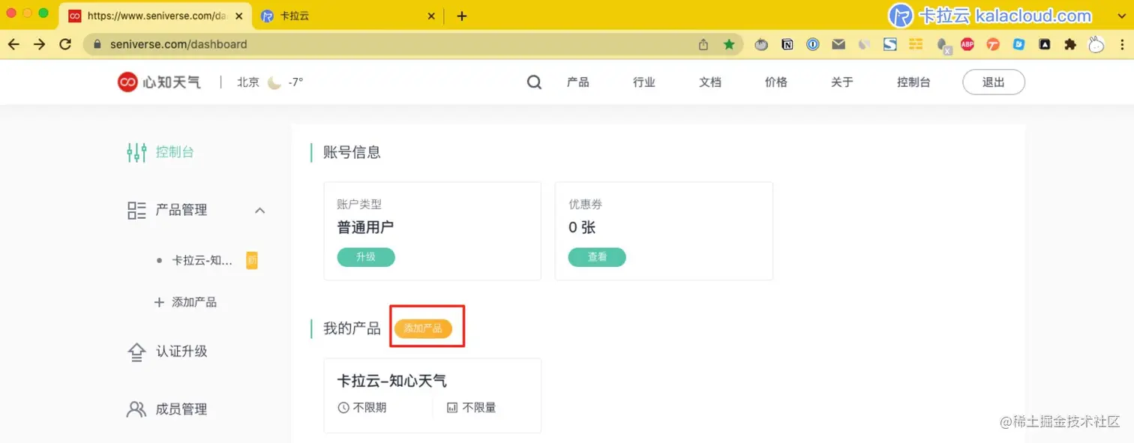Reload the page
This screenshot has height=443, width=1134.
coord(65,44)
